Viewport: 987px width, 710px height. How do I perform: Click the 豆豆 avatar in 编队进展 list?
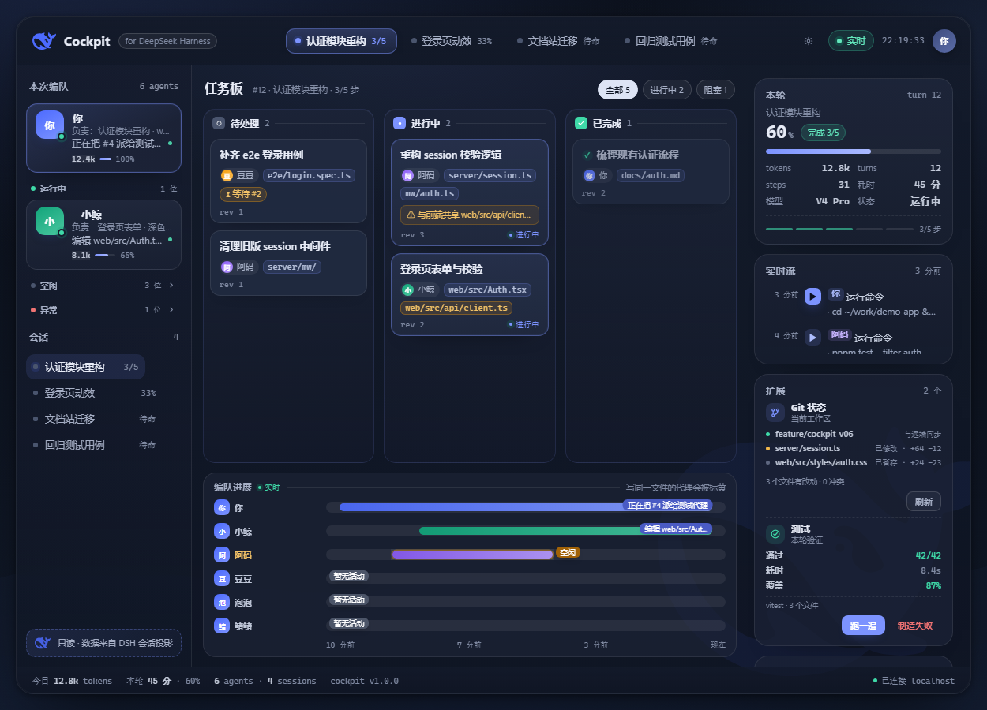(221, 579)
